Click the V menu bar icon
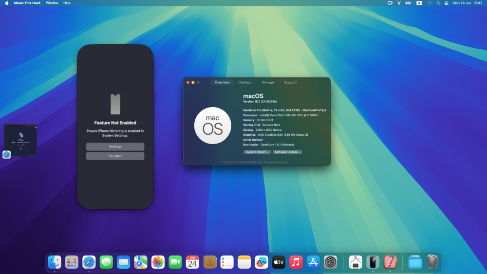 399,3
